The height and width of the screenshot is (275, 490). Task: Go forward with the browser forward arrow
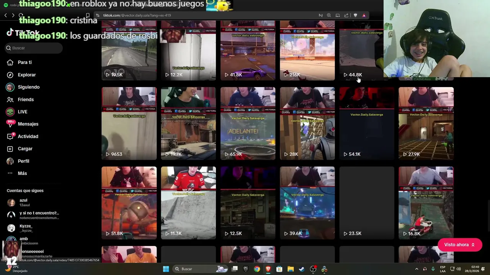click(x=13, y=15)
